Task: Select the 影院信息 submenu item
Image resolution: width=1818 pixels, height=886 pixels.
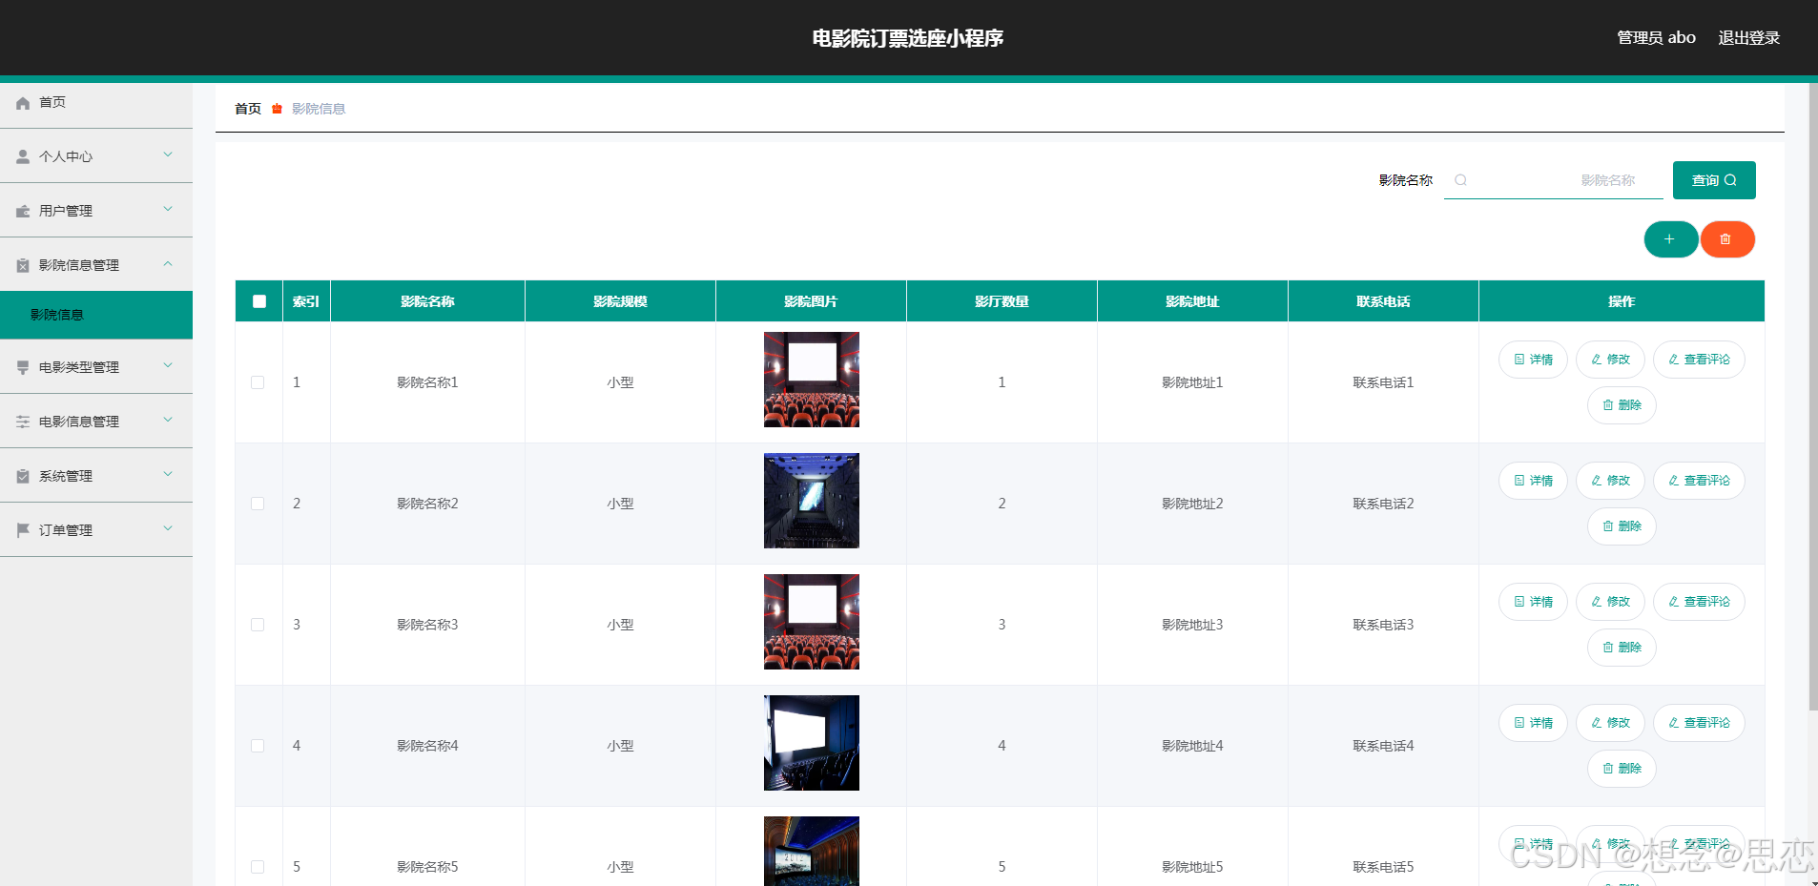Action: coord(96,315)
